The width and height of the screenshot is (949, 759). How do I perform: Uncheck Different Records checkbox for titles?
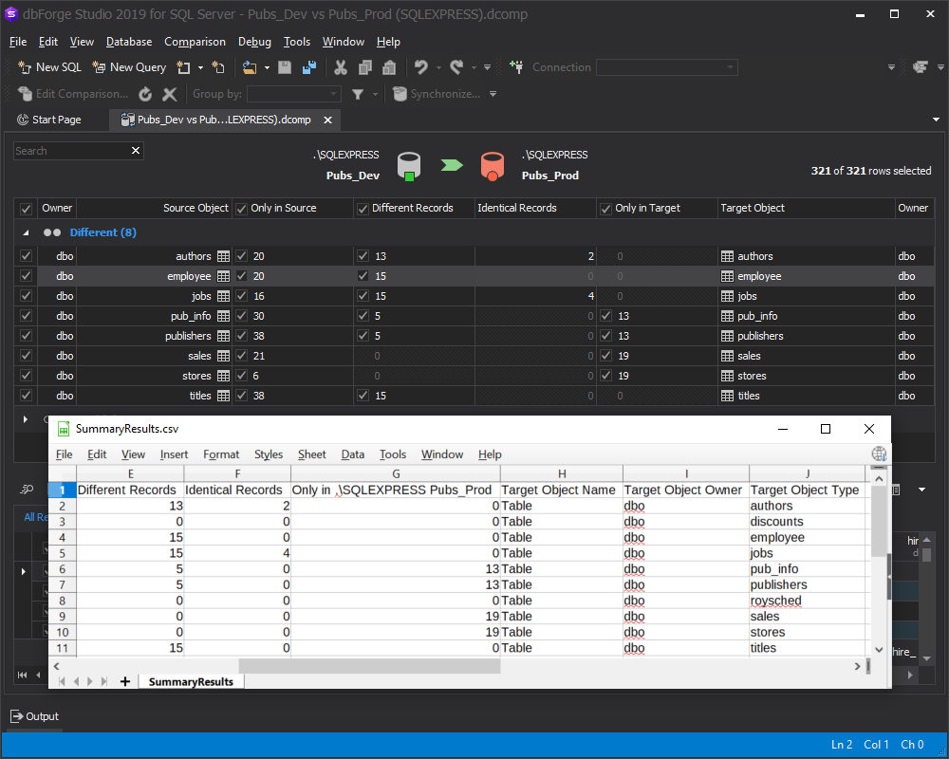pyautogui.click(x=363, y=396)
